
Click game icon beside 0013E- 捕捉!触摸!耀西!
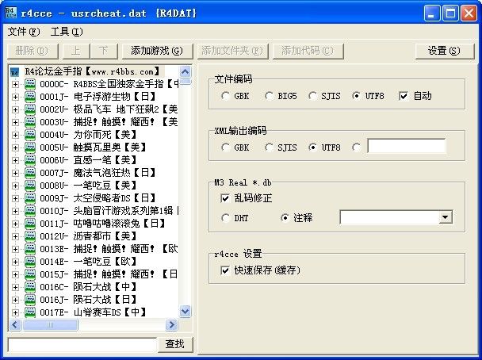pyautogui.click(x=30, y=249)
